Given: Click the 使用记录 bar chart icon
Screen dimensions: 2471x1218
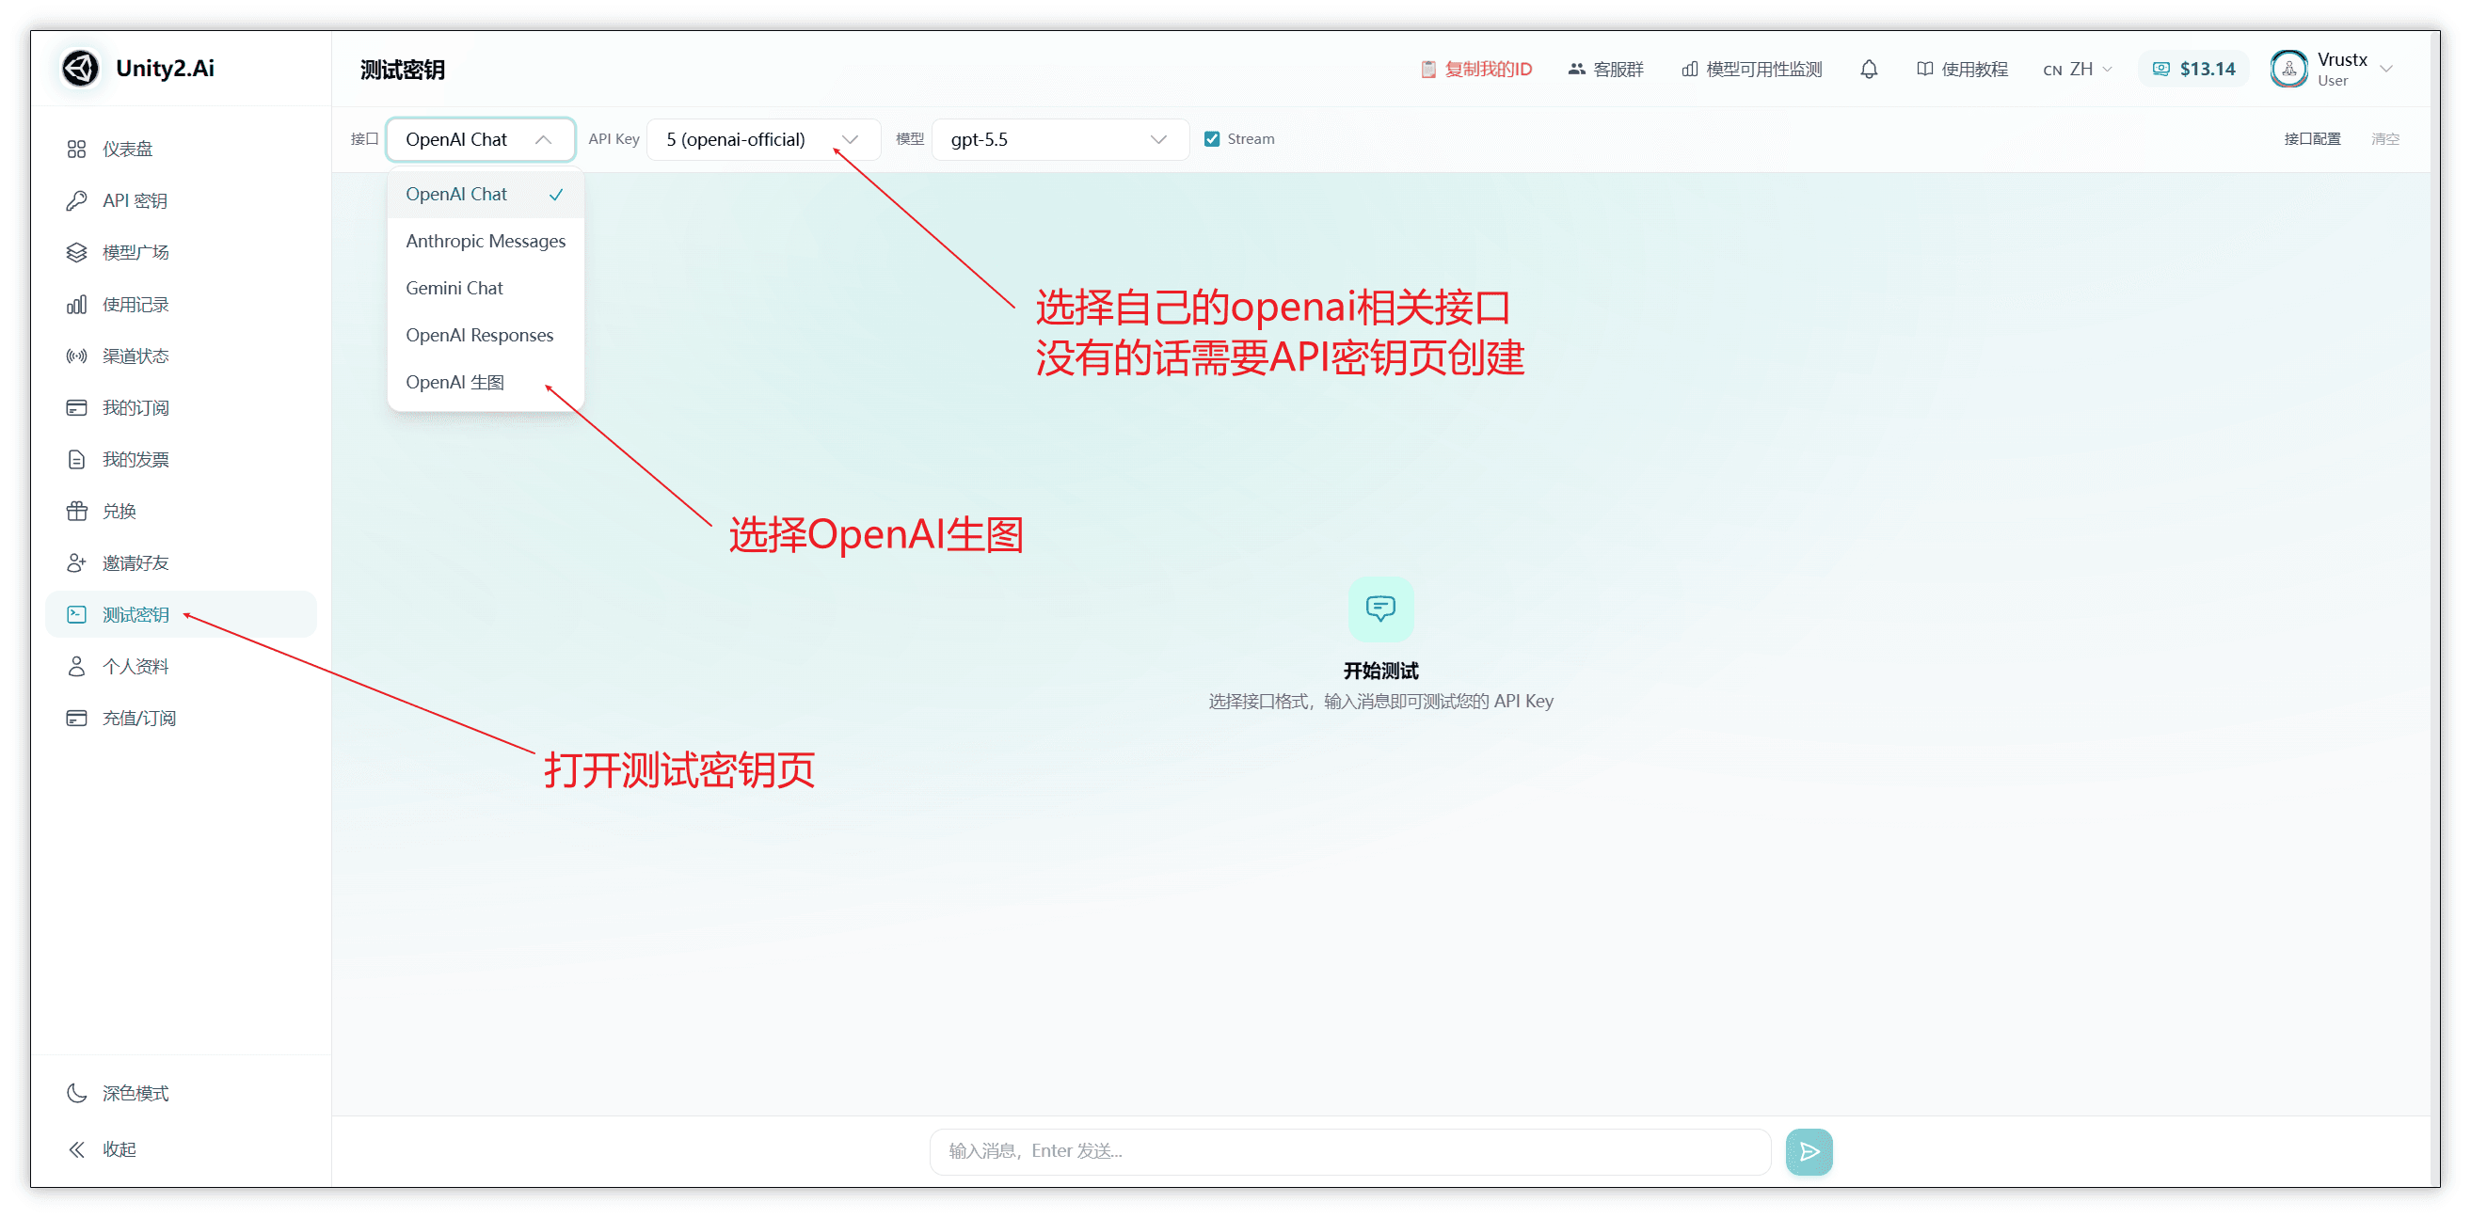Looking at the screenshot, I should [77, 304].
